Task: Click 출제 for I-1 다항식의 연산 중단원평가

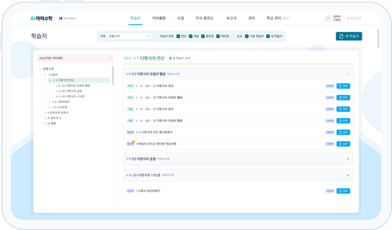Action: point(343,132)
